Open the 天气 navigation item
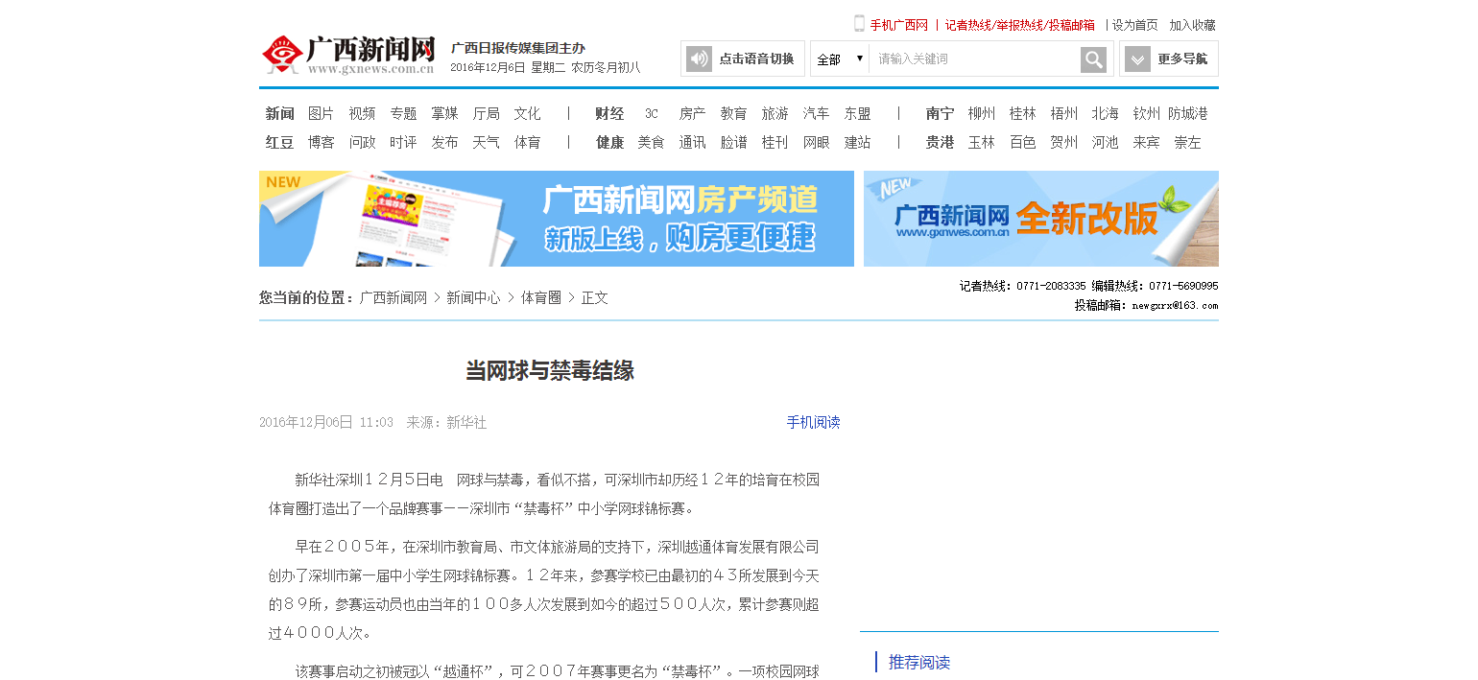This screenshot has width=1478, height=680. click(486, 142)
